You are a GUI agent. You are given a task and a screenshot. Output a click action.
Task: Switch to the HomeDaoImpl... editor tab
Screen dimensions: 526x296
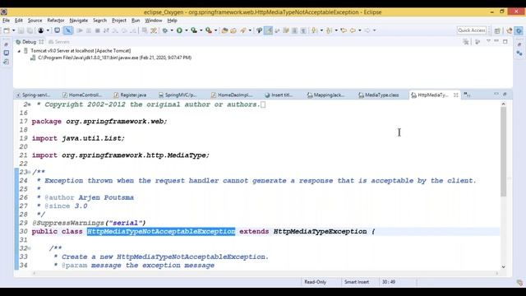(x=232, y=95)
